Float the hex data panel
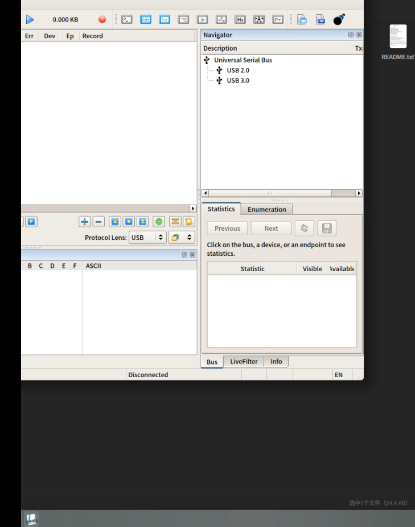This screenshot has width=415, height=527. point(184,255)
